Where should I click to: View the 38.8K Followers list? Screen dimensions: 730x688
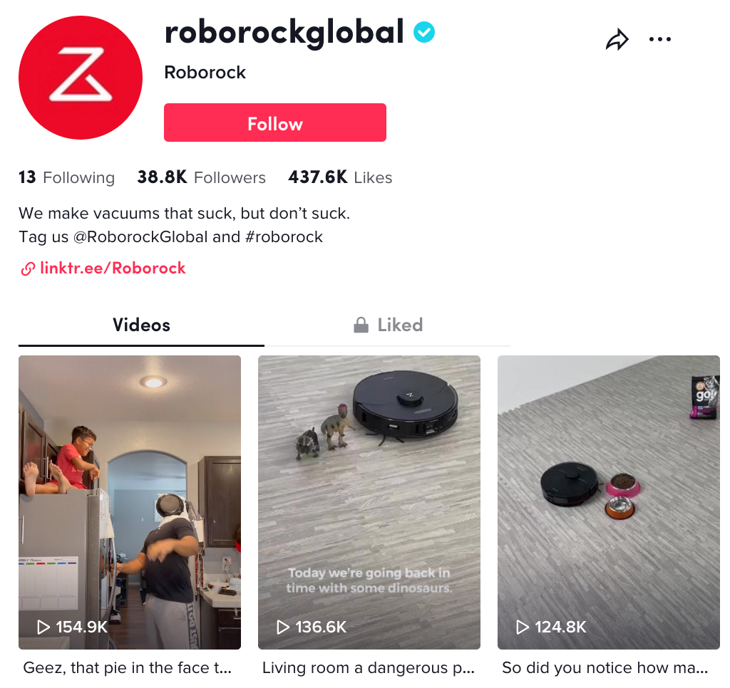(x=201, y=177)
